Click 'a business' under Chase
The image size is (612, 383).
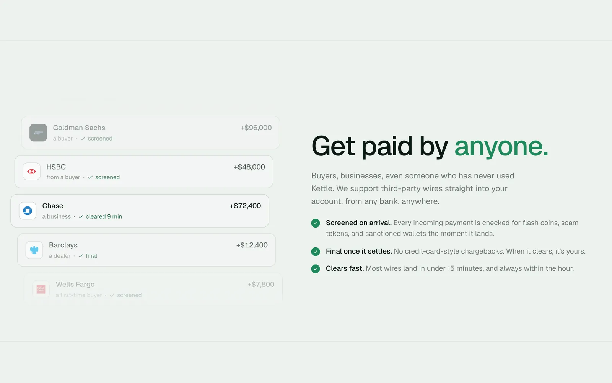click(x=57, y=217)
